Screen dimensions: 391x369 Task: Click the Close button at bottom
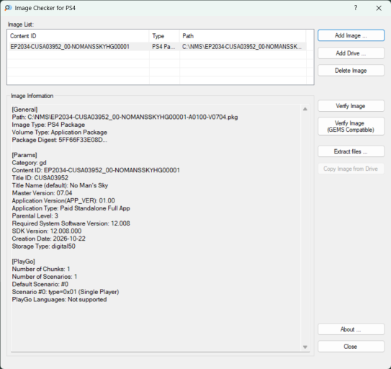(x=351, y=347)
